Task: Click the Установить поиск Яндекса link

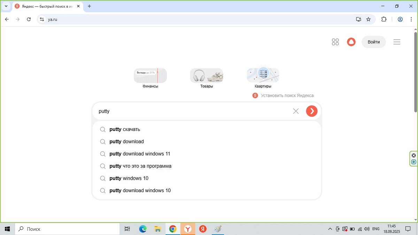Action: click(x=283, y=95)
